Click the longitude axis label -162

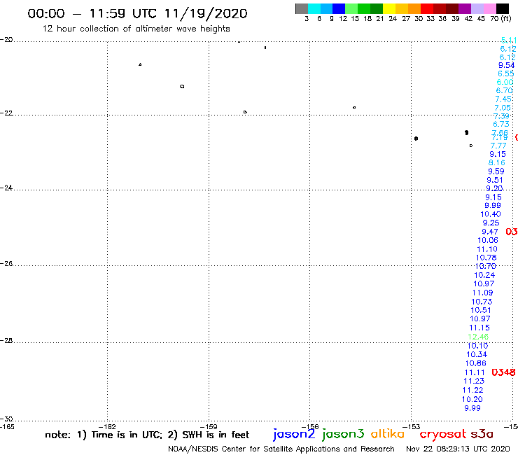tap(107, 426)
